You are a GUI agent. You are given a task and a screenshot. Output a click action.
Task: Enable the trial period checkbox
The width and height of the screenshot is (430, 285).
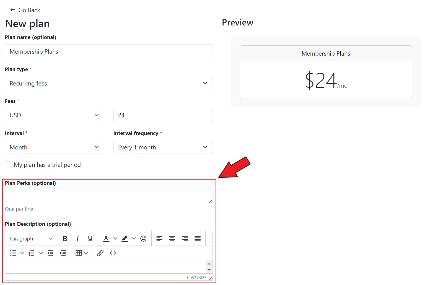click(x=8, y=165)
